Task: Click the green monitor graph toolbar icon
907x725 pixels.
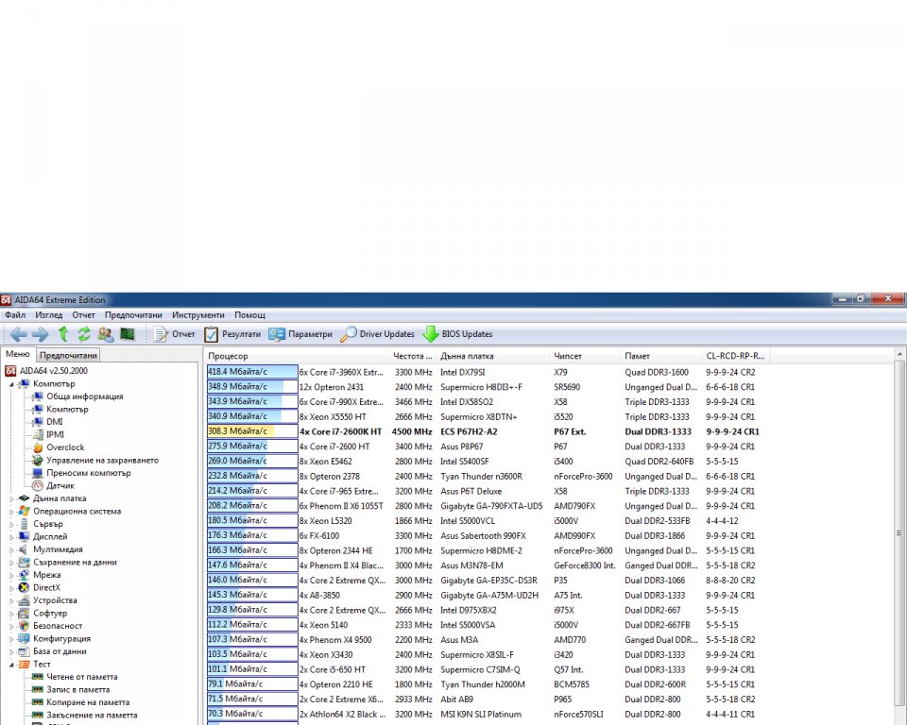Action: [127, 334]
